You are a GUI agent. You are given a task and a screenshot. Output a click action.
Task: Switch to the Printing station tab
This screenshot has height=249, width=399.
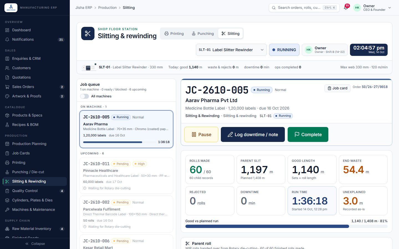click(x=174, y=33)
